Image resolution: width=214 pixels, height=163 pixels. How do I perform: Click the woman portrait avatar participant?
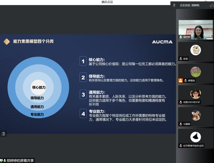[x=196, y=94]
